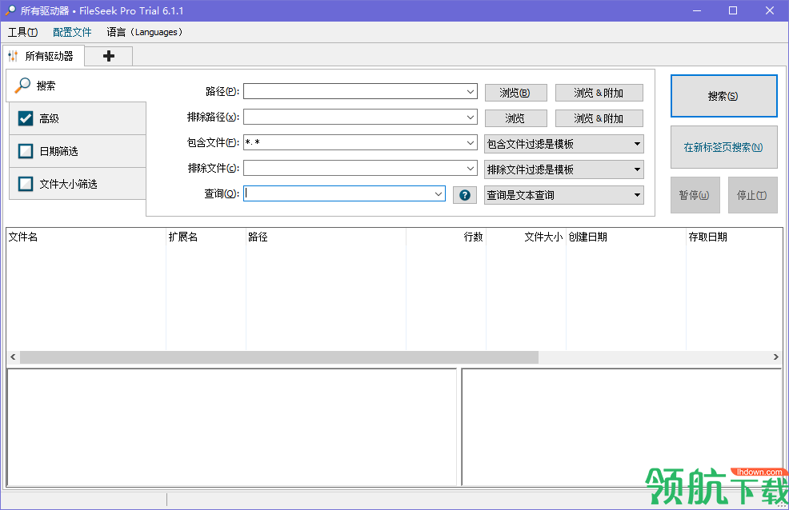Sort by 存取日期 column header

click(734, 237)
